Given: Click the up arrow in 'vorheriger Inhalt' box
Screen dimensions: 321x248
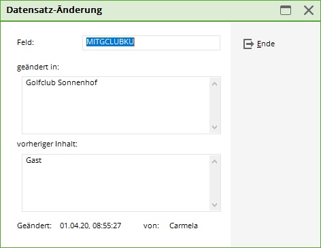Looking at the screenshot, I should tap(214, 161).
